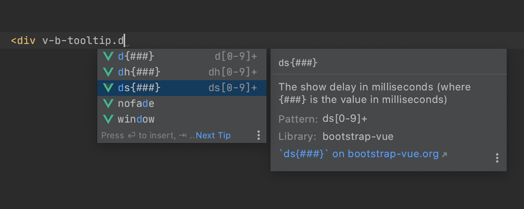
Task: Click the Vue icon next to window
Action: [x=108, y=119]
